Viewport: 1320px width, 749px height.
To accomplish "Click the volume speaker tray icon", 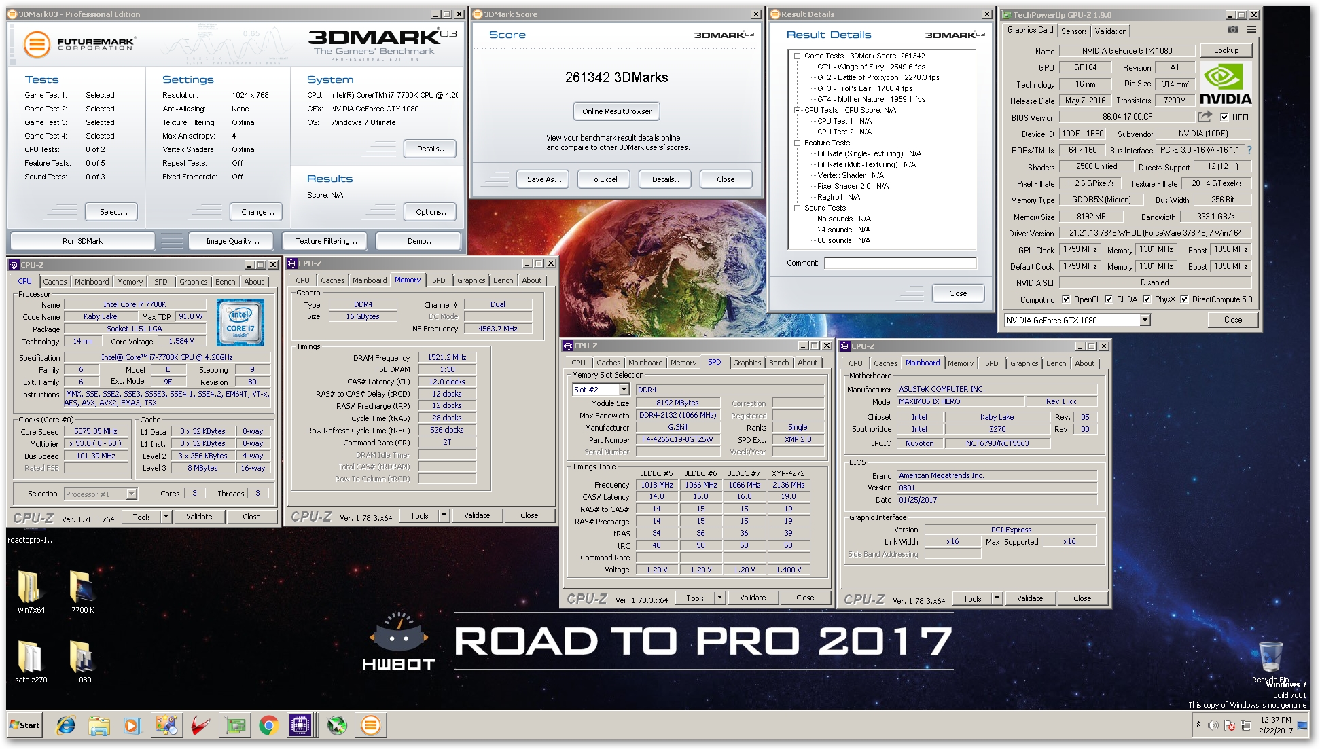I will (1213, 725).
